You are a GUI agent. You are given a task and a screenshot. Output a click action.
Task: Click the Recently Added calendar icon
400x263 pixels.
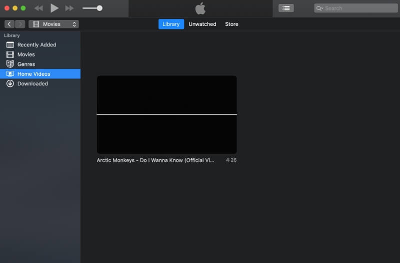(x=10, y=45)
